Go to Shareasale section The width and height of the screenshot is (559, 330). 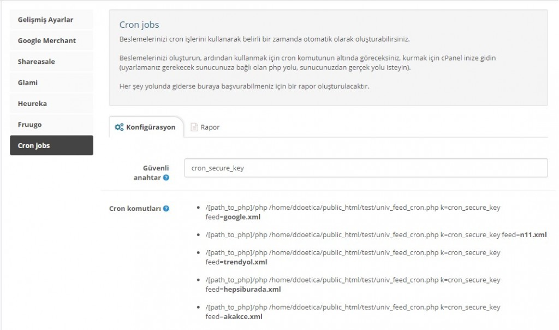[51, 62]
